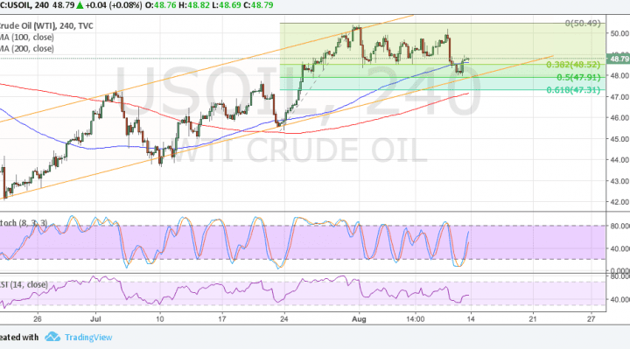Open the TradingView link text
The width and height of the screenshot is (630, 349).
point(88,338)
